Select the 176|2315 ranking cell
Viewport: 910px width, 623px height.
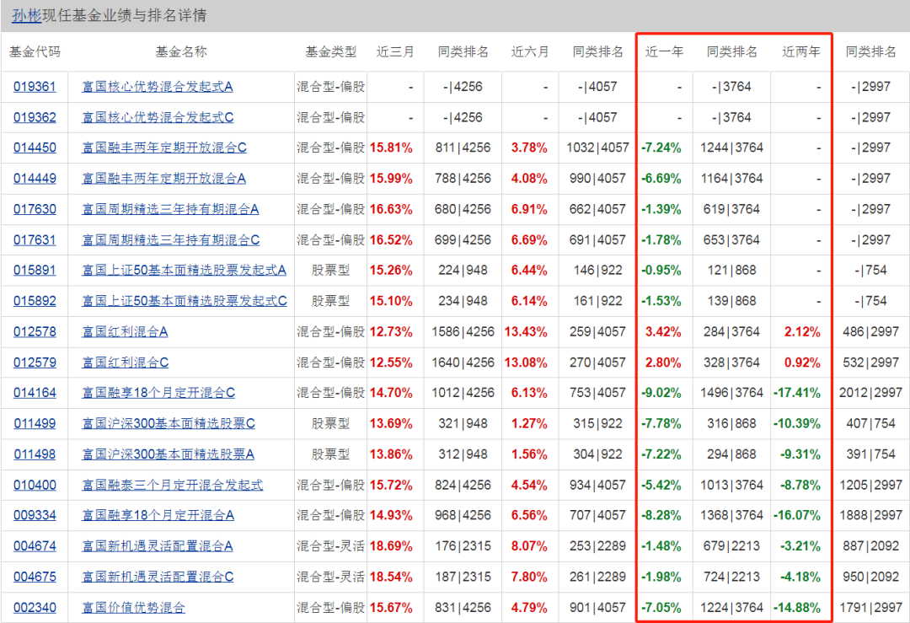(463, 545)
